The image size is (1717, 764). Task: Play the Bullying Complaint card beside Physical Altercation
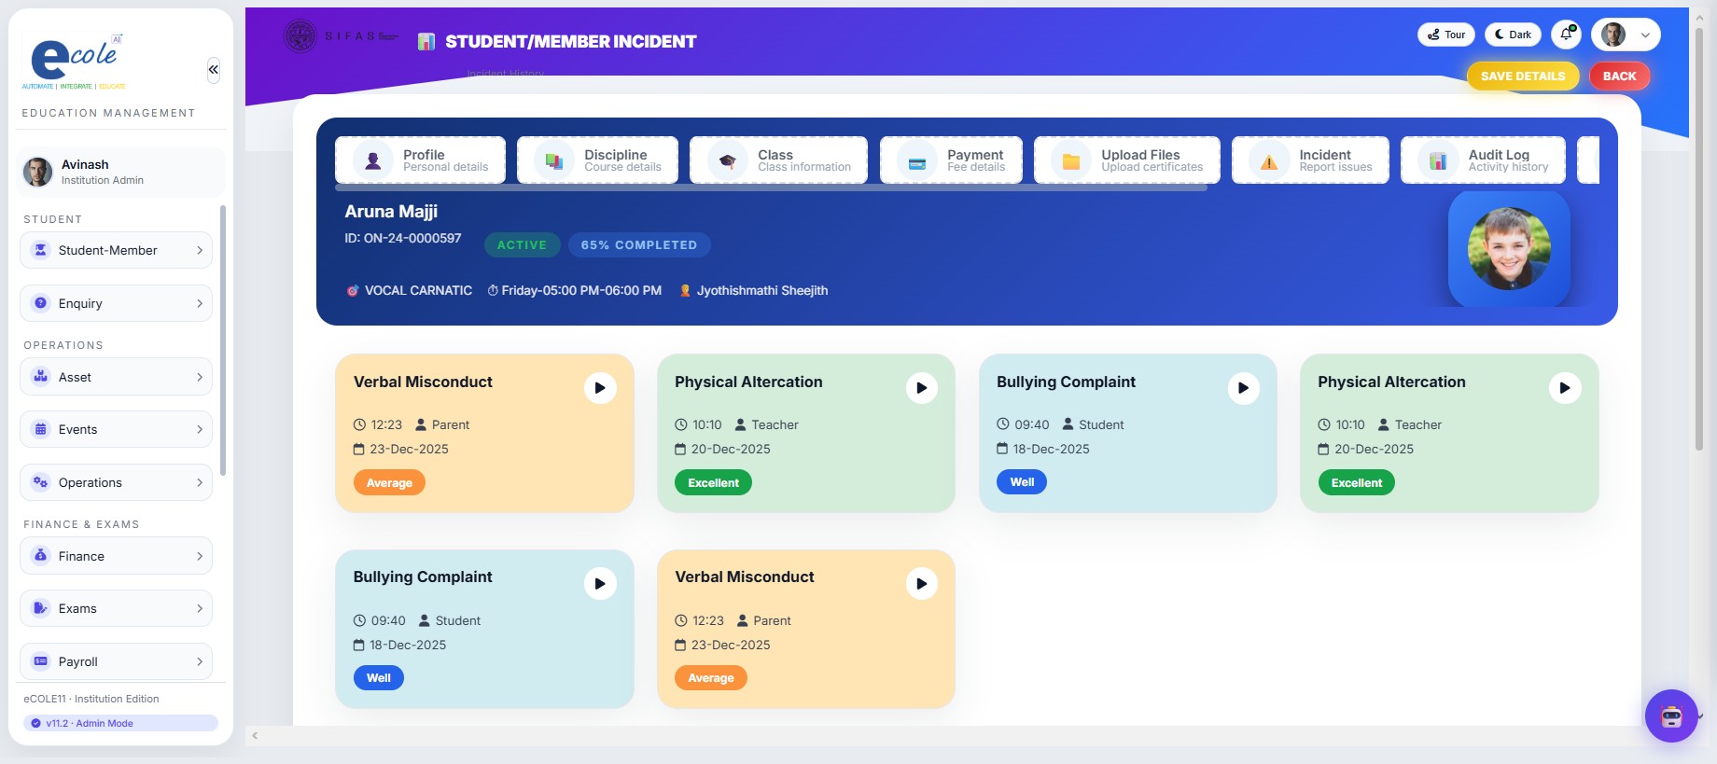click(1243, 388)
